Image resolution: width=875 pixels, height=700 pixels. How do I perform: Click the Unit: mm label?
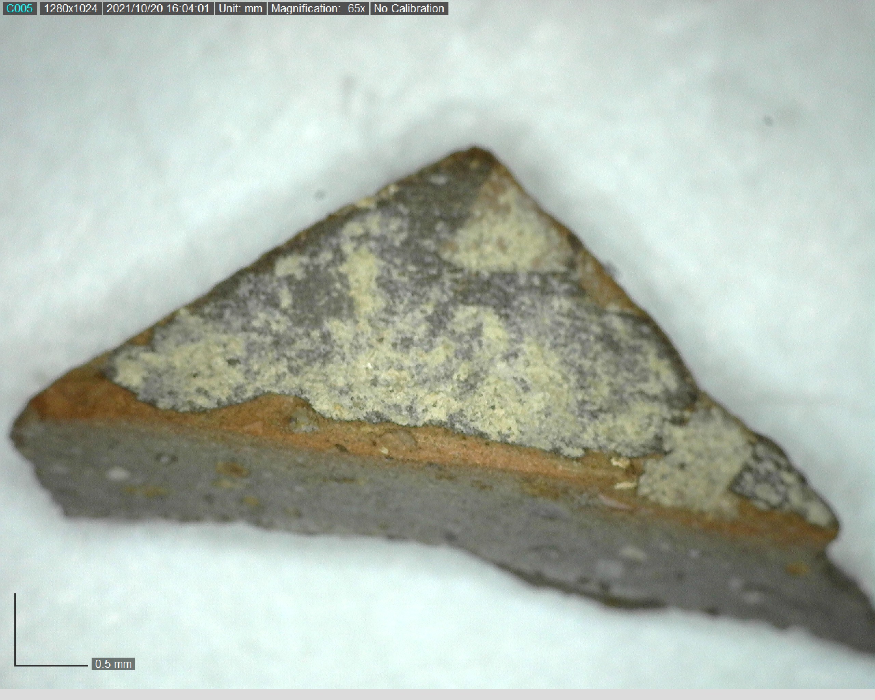pyautogui.click(x=240, y=9)
